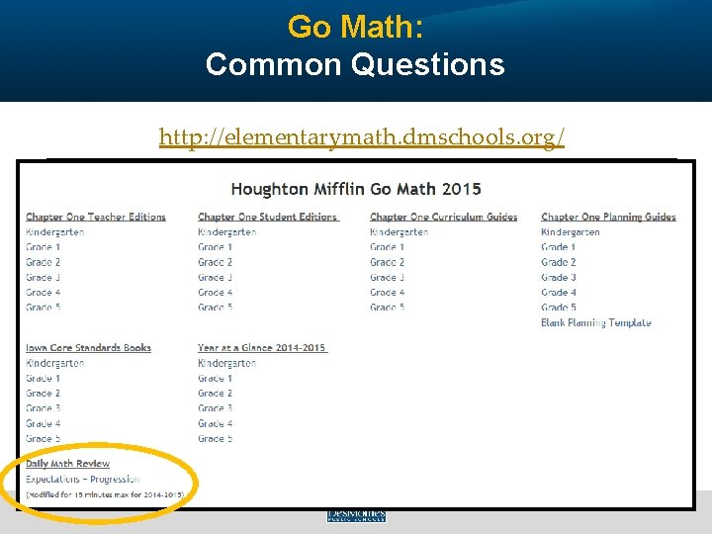
Task: View Grade 1 under Year at a Glance
Action: pyautogui.click(x=216, y=378)
